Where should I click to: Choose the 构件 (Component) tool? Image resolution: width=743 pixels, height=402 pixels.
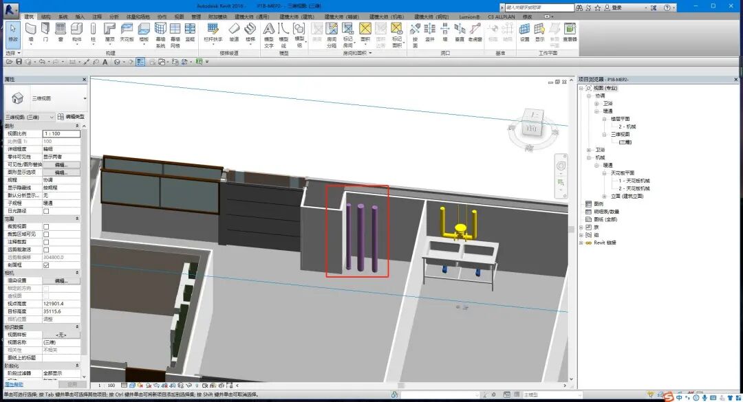(77, 32)
